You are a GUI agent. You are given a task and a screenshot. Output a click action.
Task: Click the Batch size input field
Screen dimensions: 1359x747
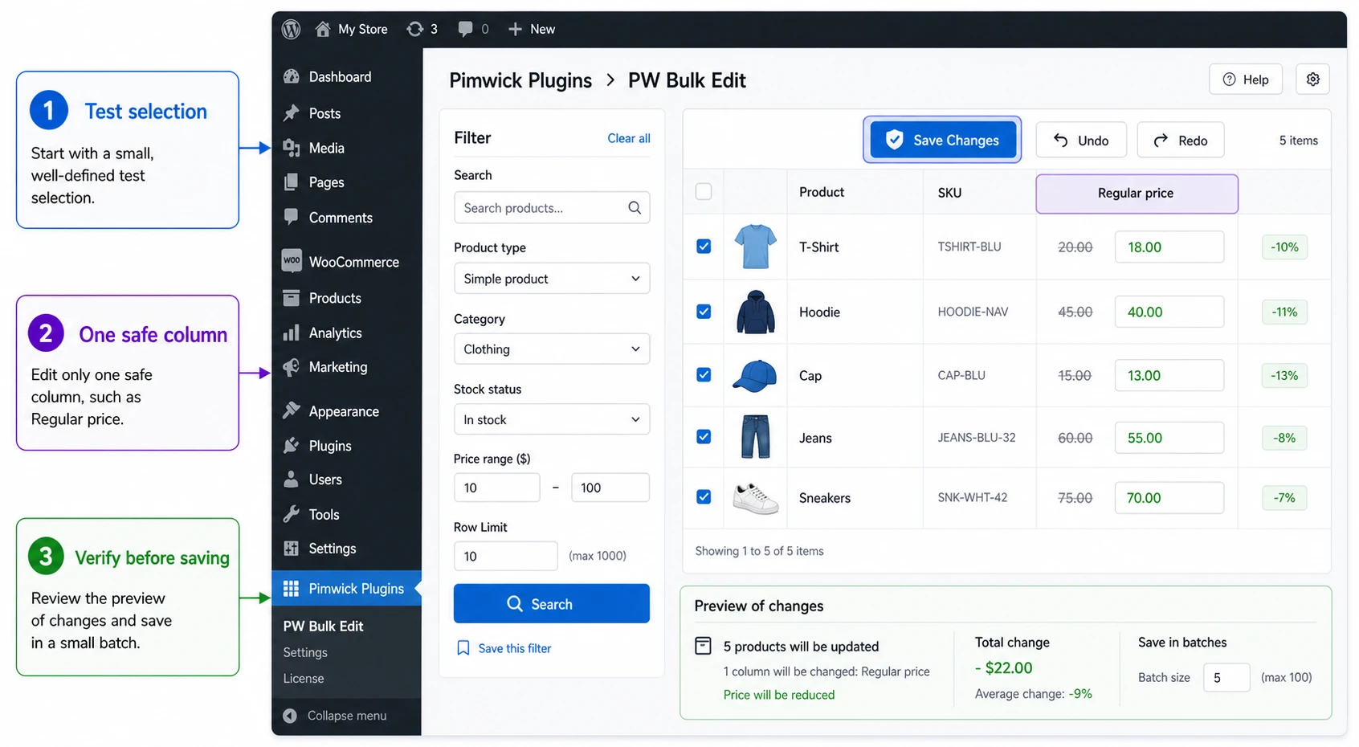click(x=1226, y=677)
